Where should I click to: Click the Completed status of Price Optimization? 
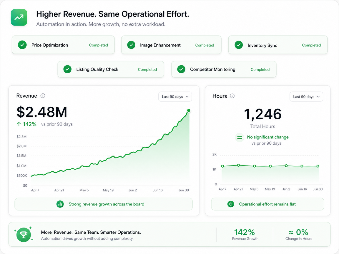click(x=98, y=45)
